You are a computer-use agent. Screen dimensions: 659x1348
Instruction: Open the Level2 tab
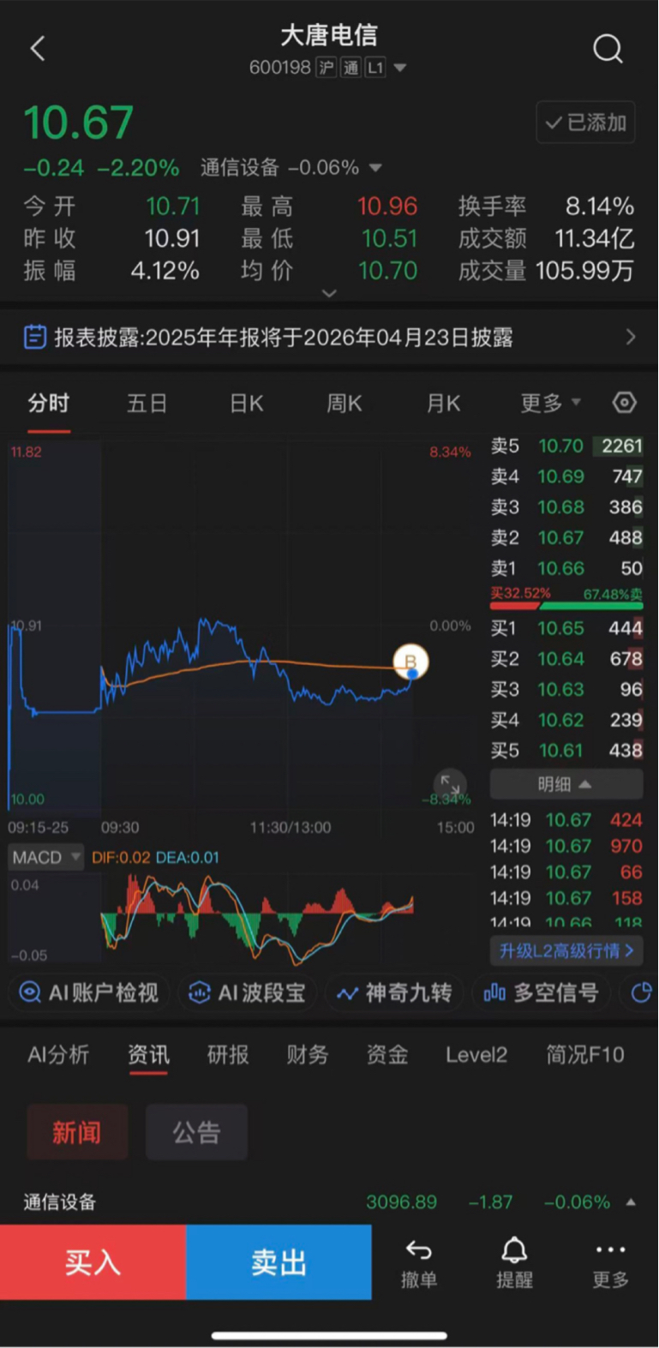[476, 1055]
